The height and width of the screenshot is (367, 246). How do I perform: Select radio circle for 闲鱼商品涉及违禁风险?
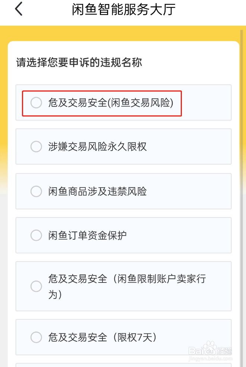point(36,191)
